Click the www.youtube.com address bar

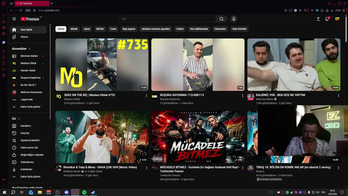coord(49,10)
